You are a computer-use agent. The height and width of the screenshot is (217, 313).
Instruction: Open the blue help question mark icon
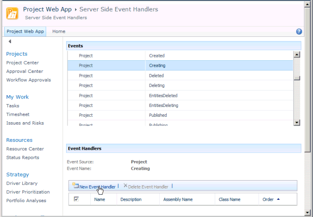[x=299, y=31]
